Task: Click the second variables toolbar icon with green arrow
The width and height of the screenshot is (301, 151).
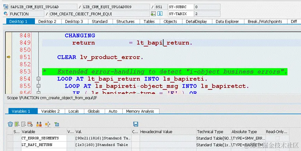Action: tap(17, 124)
